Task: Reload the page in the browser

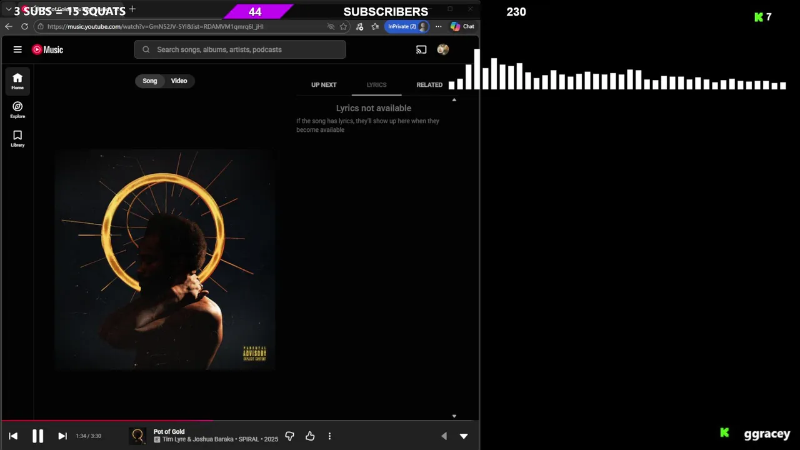Action: click(x=24, y=26)
